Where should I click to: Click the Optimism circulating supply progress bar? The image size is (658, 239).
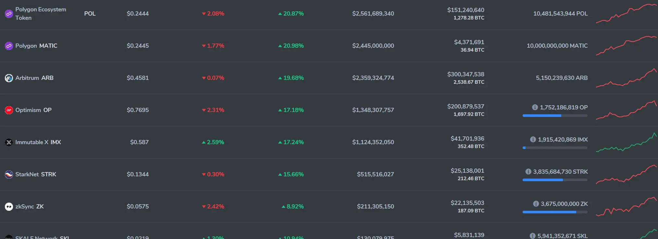[555, 116]
